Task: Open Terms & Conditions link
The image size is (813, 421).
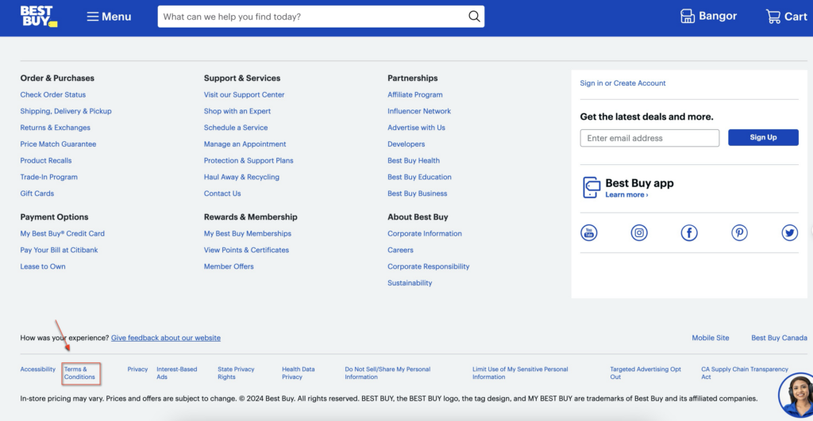Action: tap(79, 373)
